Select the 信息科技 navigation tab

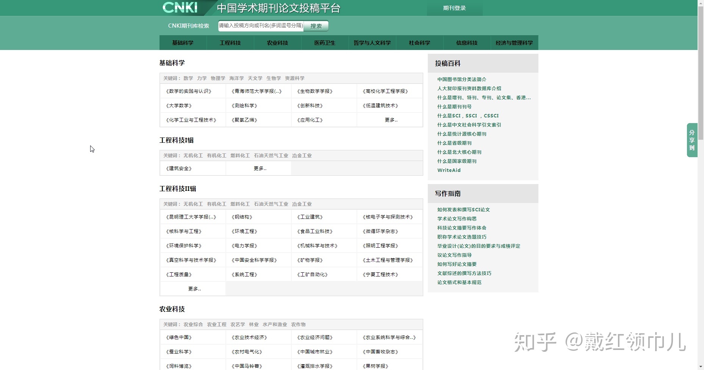click(467, 43)
